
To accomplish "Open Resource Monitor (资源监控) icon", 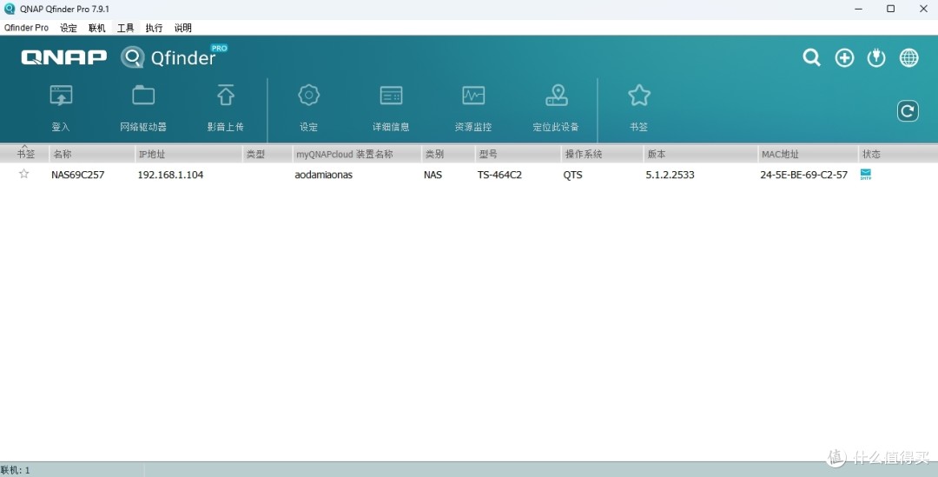I will (473, 96).
